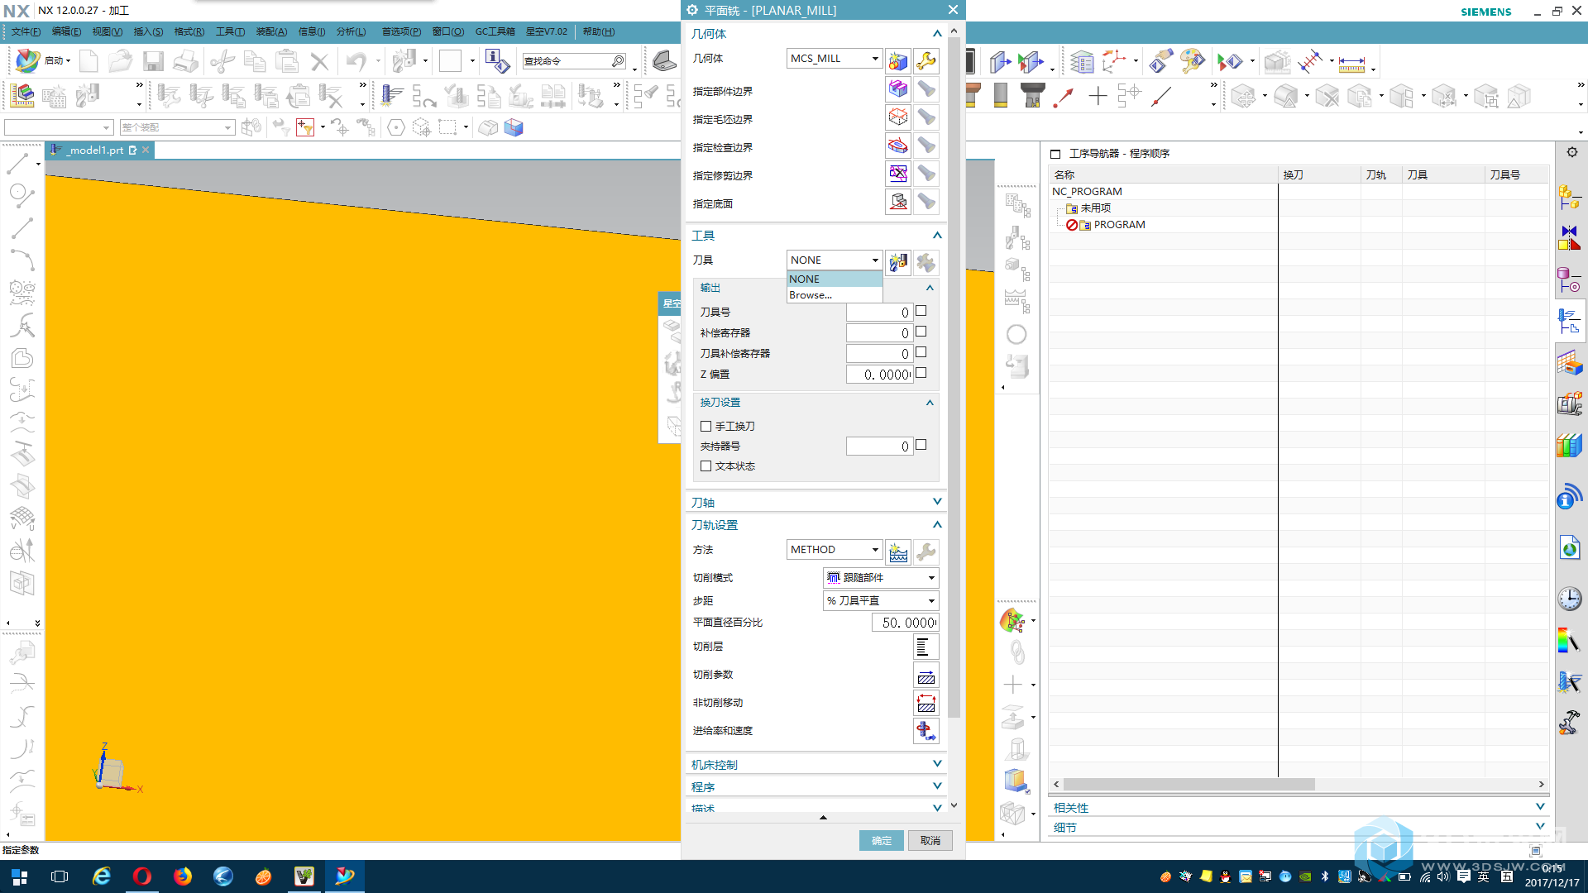Click the part boundary display flashlight icon

[926, 89]
